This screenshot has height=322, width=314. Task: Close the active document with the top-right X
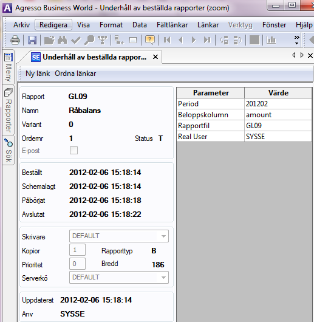tap(310, 55)
